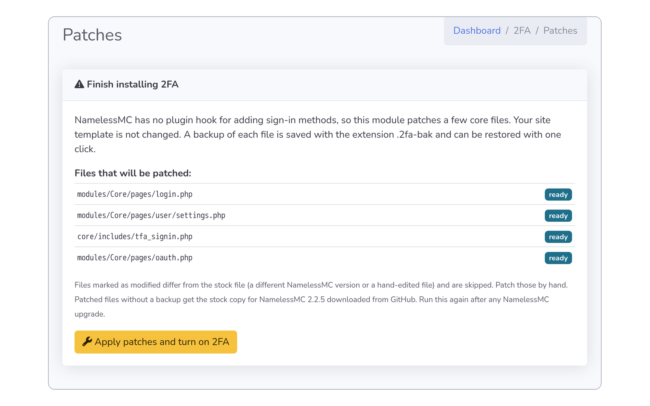Click the wrench icon on the Apply button

click(x=87, y=341)
